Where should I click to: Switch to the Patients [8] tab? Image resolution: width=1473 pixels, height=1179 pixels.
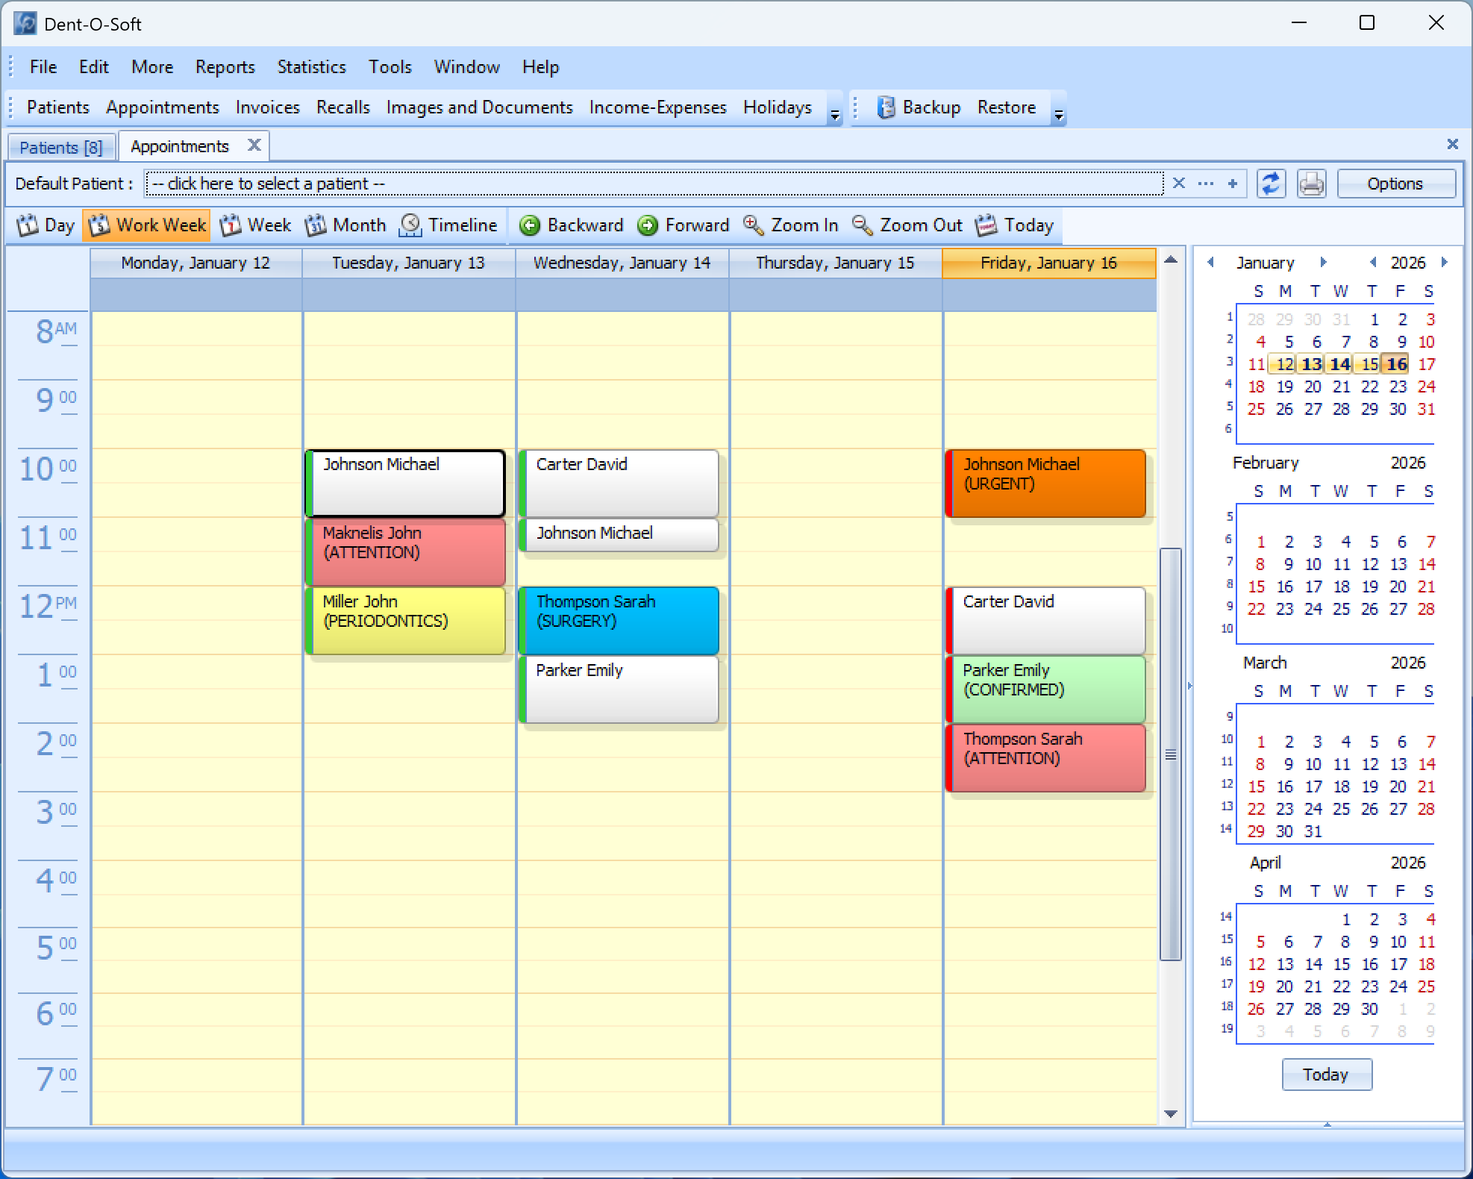(x=60, y=146)
